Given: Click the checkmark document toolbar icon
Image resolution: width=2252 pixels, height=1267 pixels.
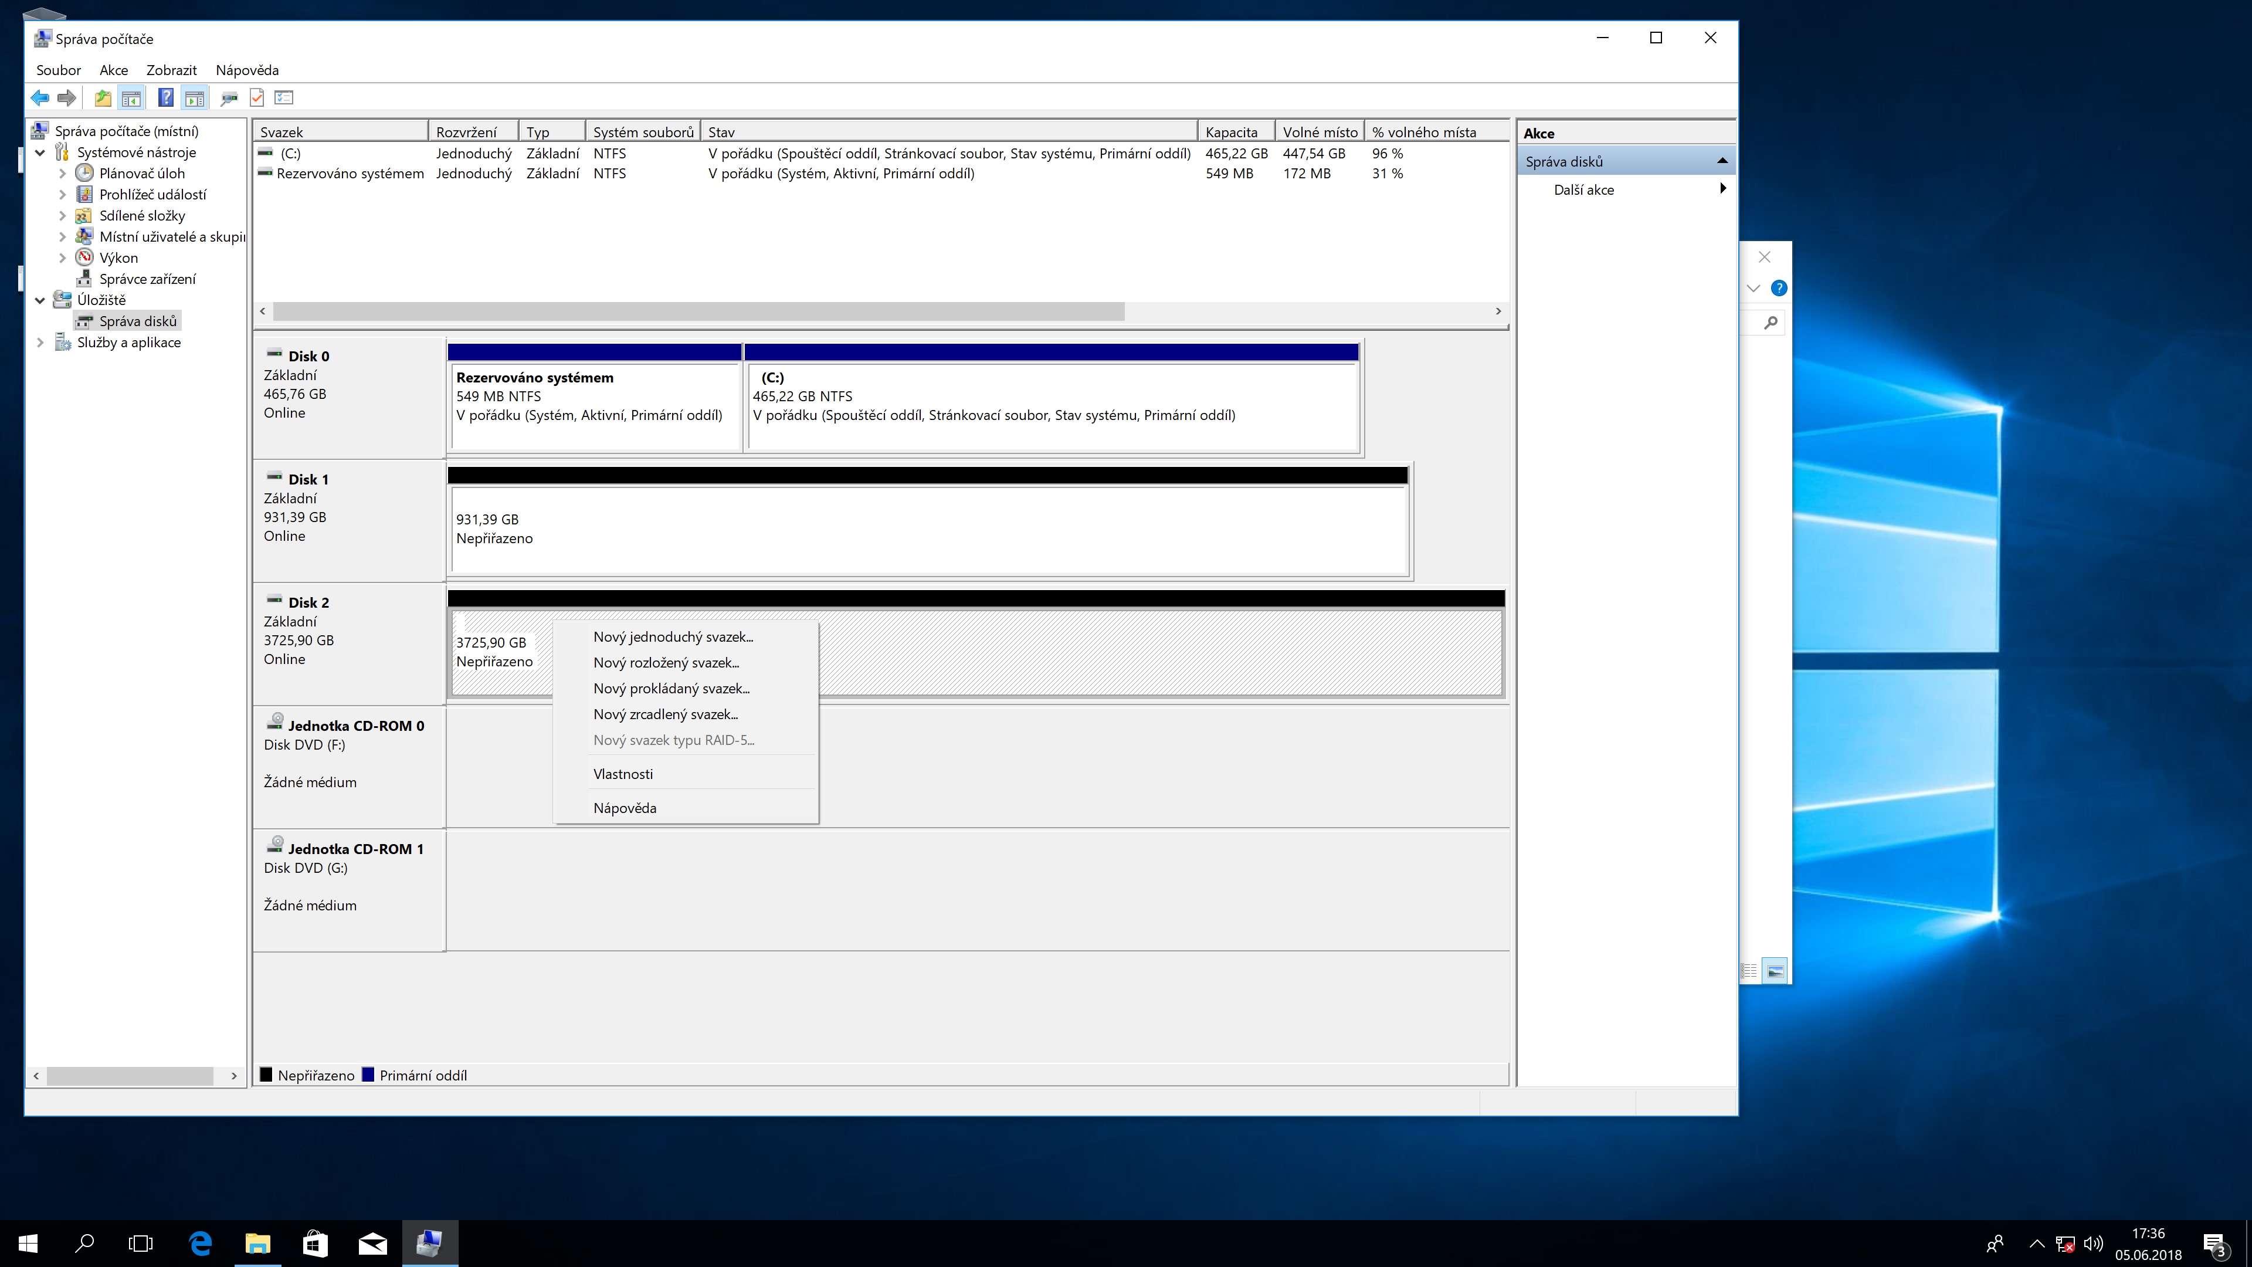Looking at the screenshot, I should click(257, 98).
